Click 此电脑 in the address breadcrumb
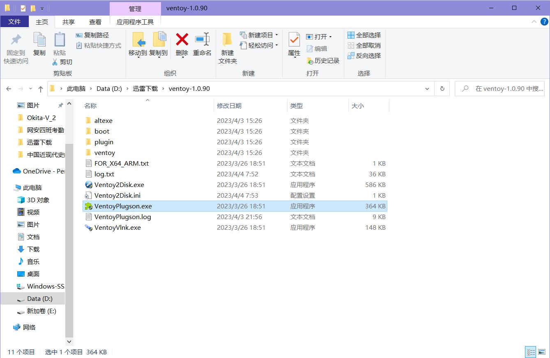The image size is (550, 358). click(76, 89)
